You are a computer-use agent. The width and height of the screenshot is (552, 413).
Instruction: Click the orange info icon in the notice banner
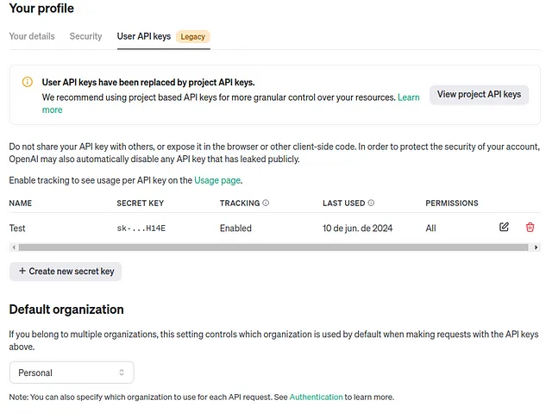pos(28,82)
